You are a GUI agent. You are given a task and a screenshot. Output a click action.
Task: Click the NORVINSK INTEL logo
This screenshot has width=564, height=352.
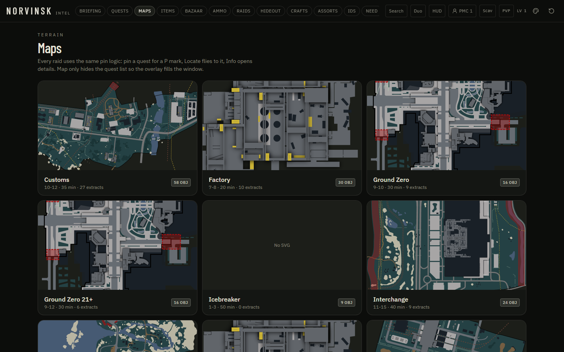[38, 11]
